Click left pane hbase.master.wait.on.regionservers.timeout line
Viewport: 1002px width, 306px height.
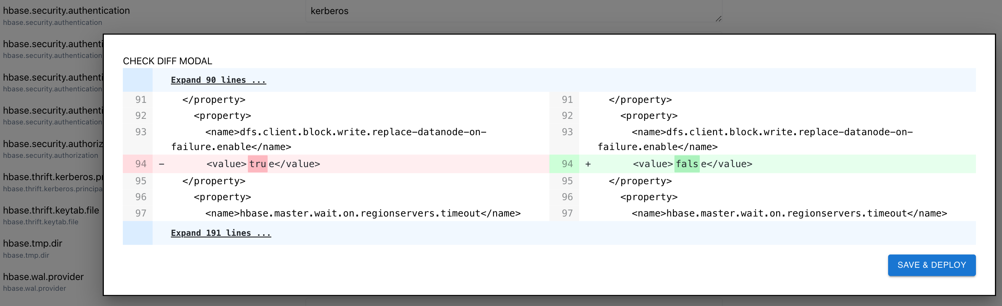pos(363,213)
